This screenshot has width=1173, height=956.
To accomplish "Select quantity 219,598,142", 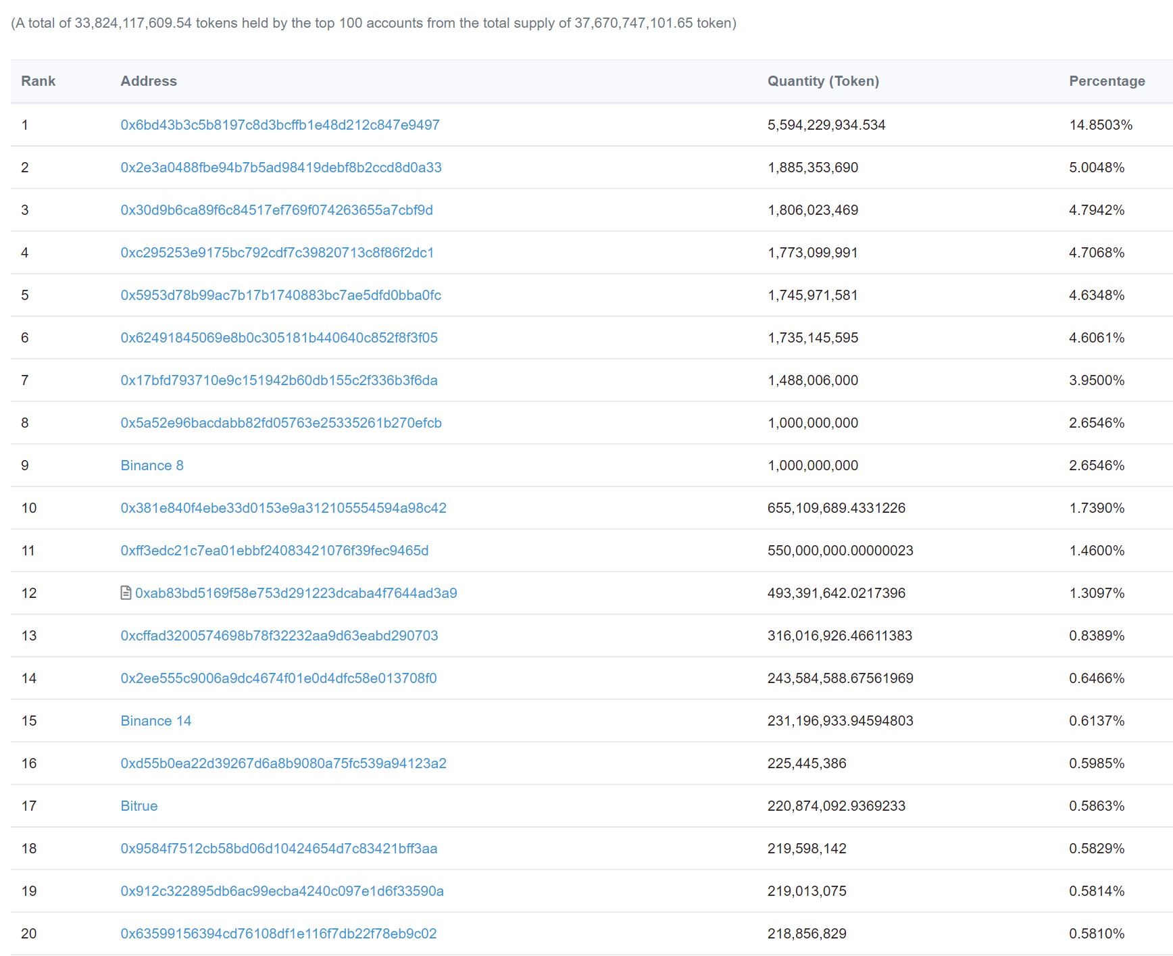I will [x=807, y=849].
